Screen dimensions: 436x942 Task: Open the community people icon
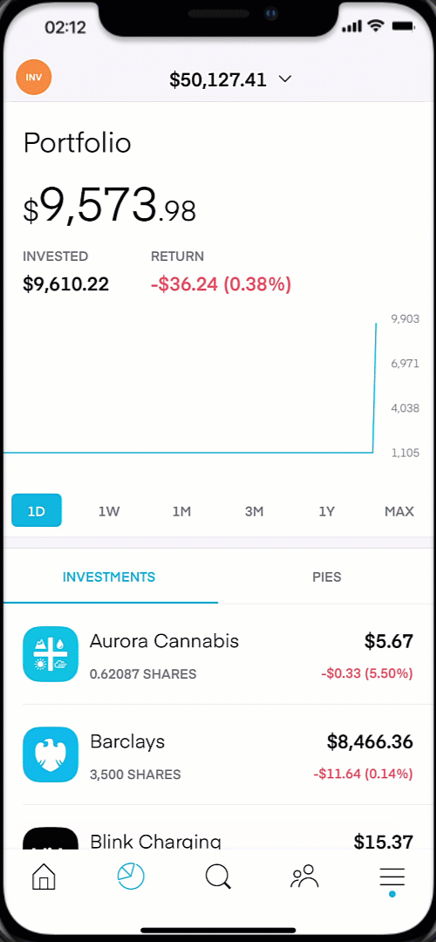[x=304, y=877]
